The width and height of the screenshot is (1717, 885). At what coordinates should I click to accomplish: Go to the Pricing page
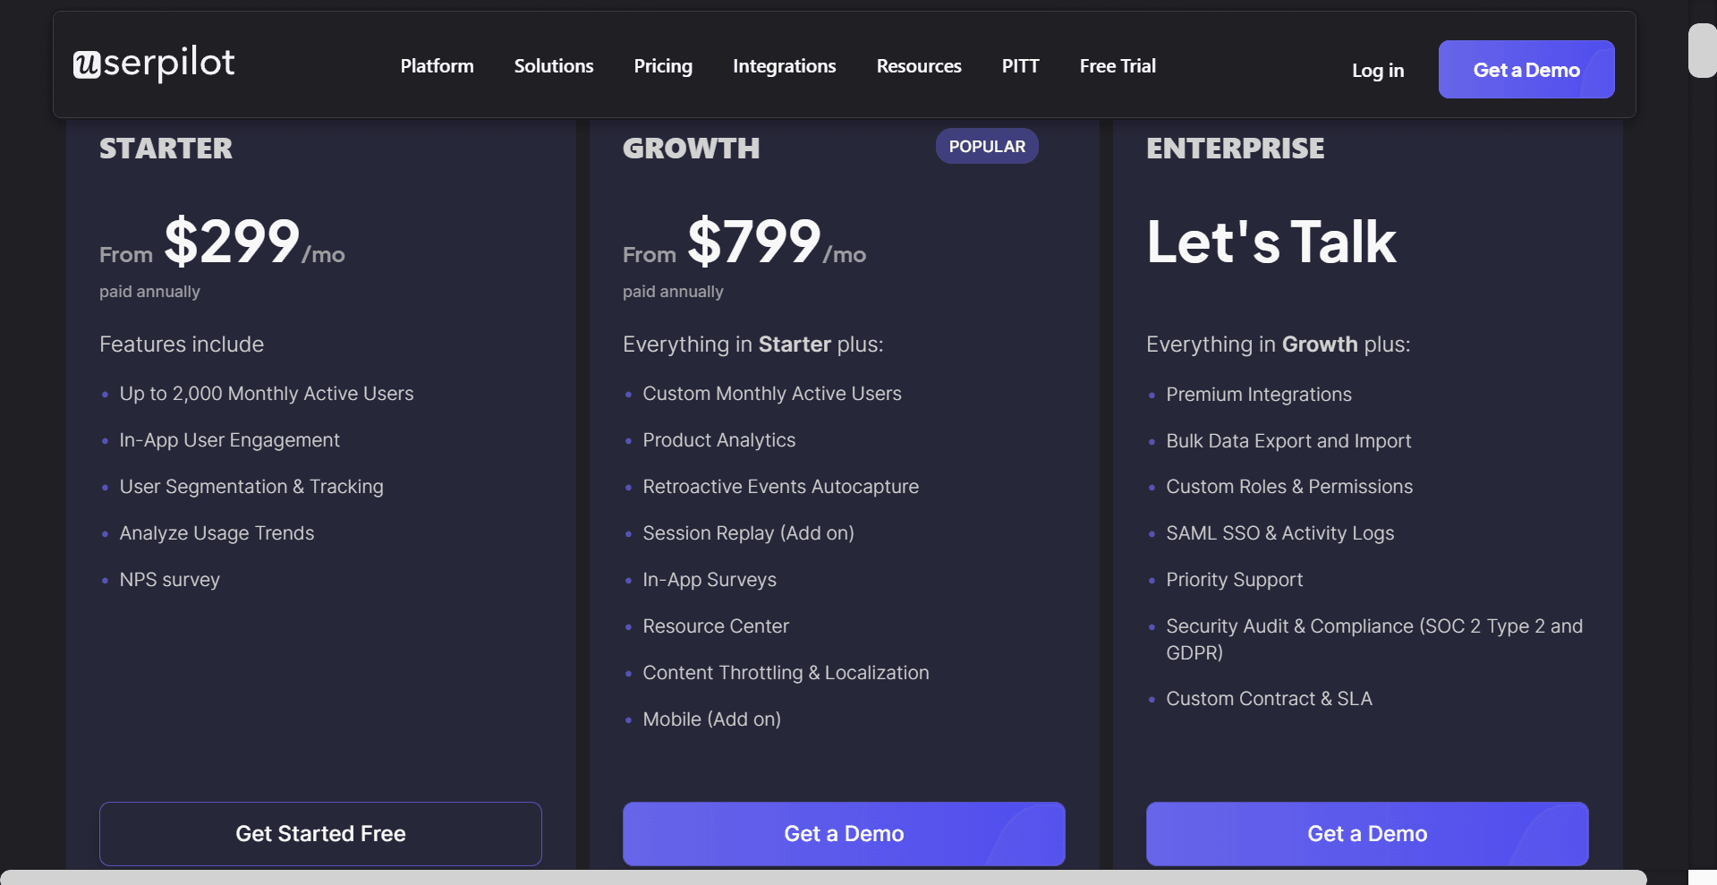point(663,66)
